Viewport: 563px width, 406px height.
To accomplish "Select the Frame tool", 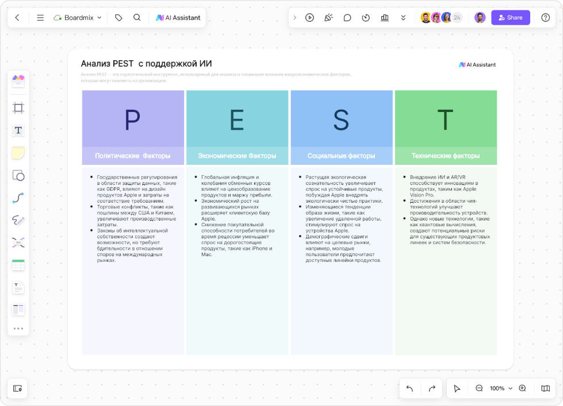I will [18, 107].
